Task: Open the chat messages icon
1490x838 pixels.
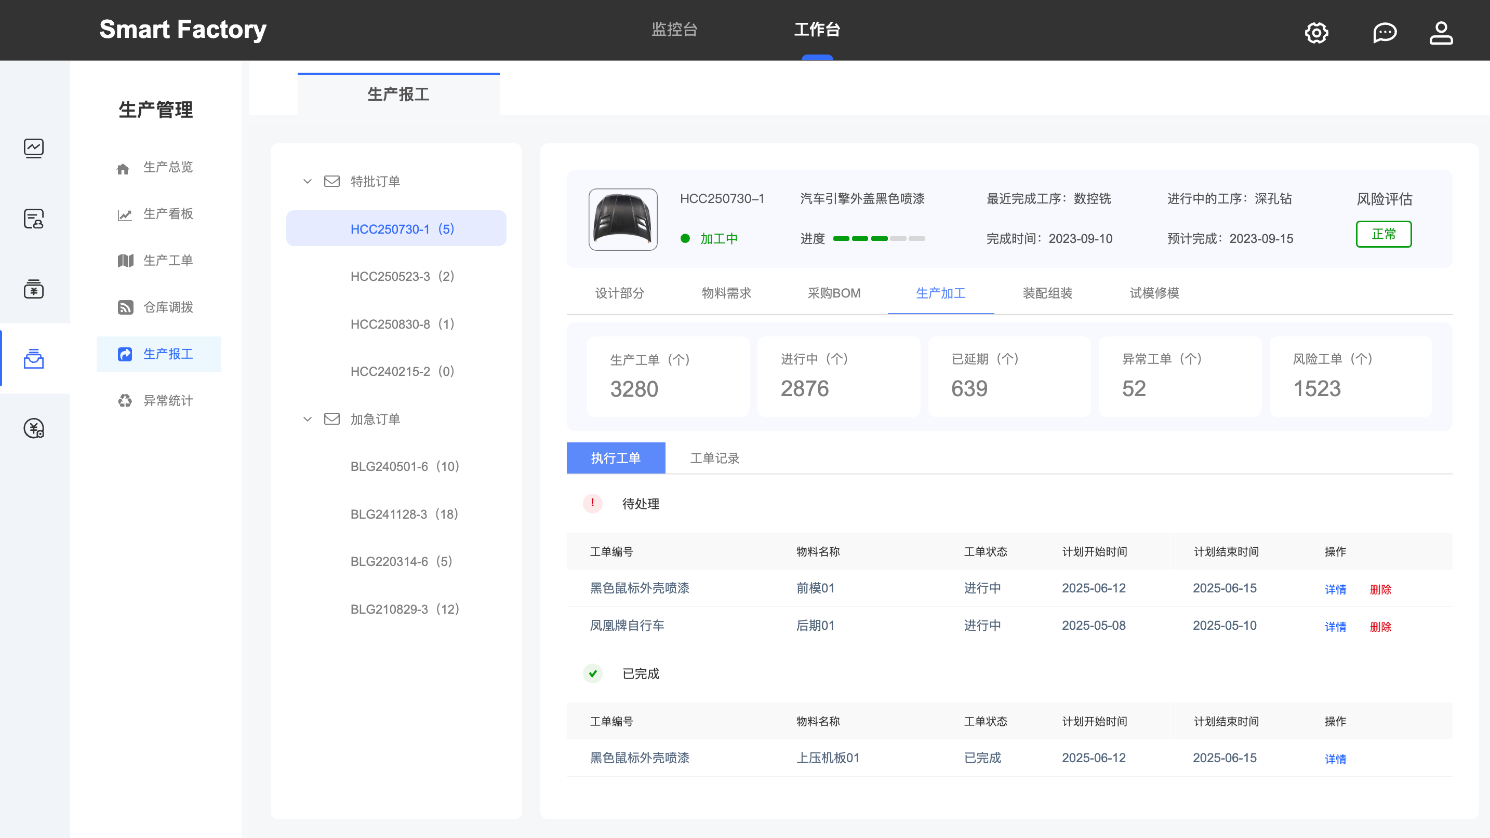Action: (1385, 32)
